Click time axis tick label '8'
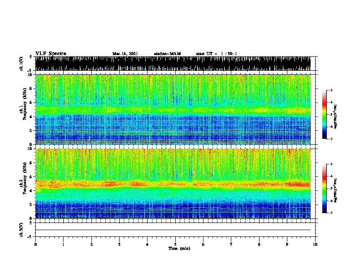Image resolution: width=355 pixels, height=274 pixels. pyautogui.click(x=259, y=244)
